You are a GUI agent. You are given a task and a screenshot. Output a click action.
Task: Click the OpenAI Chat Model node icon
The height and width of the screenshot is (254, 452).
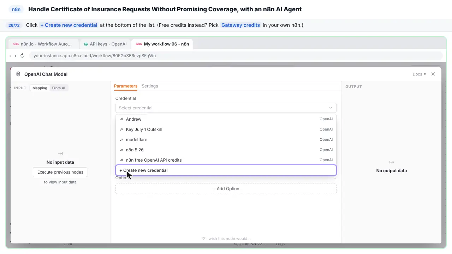pyautogui.click(x=18, y=74)
